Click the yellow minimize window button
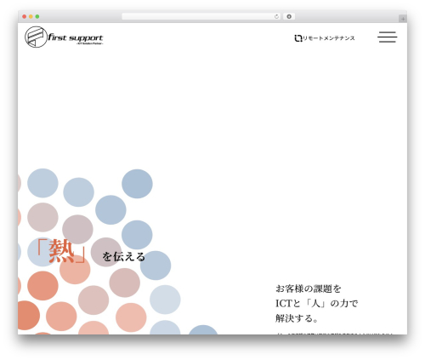 (31, 16)
